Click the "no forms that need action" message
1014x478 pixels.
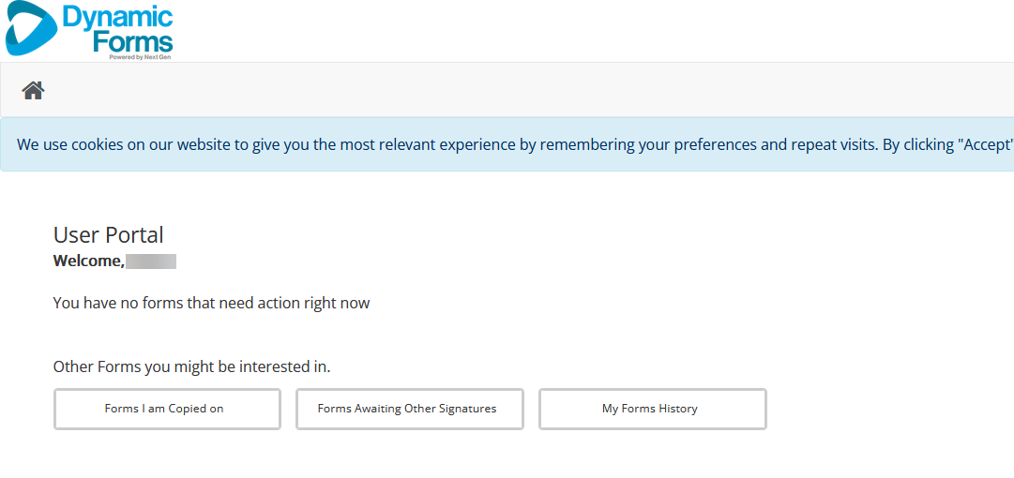click(x=211, y=303)
